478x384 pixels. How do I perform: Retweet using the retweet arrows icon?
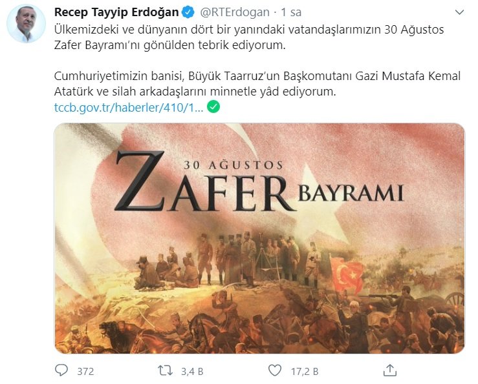tap(165, 370)
